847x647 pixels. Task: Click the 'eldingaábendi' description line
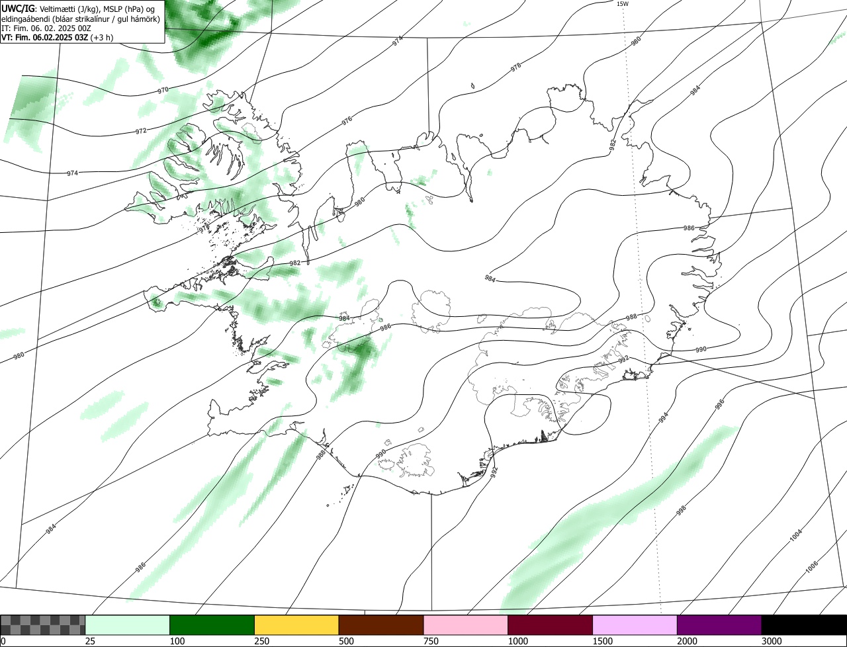click(80, 19)
